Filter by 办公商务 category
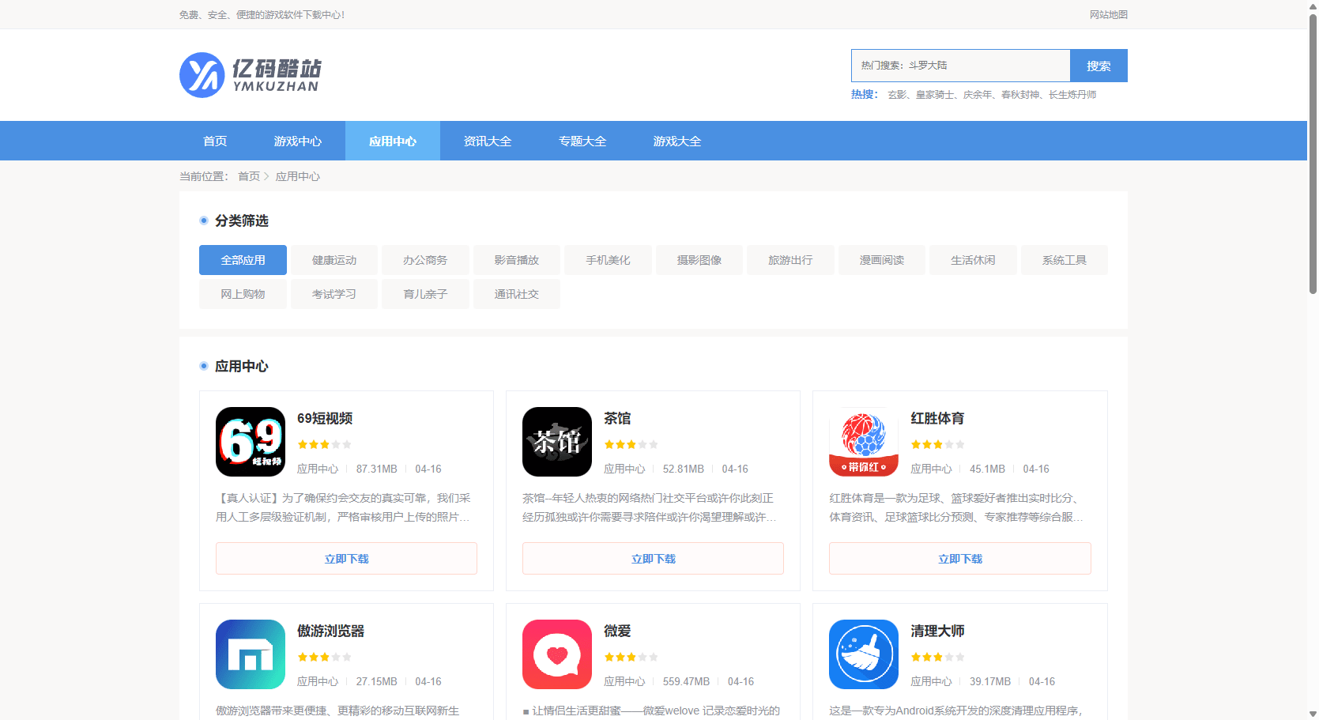1319x720 pixels. tap(425, 260)
